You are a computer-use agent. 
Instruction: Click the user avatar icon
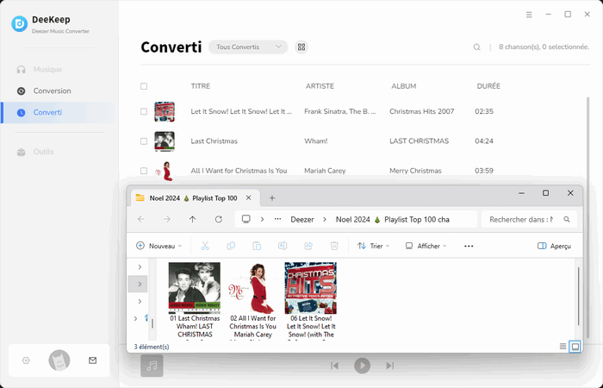59,360
